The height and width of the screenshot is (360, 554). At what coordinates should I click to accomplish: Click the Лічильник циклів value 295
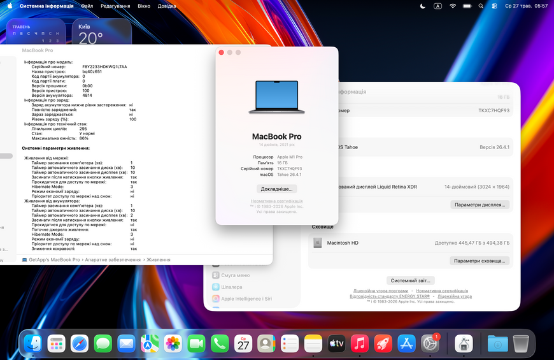(83, 129)
